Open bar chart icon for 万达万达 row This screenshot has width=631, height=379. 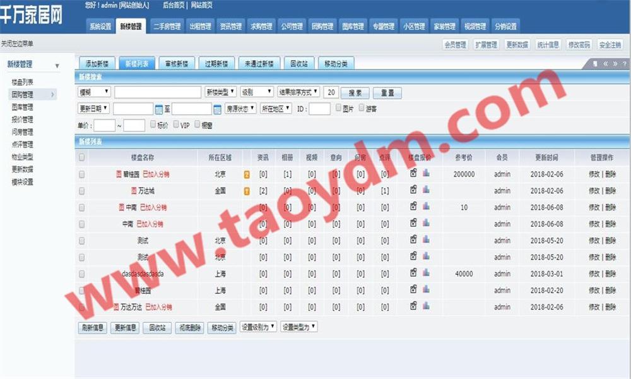[426, 306]
